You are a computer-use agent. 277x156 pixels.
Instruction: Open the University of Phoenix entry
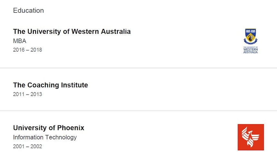[x=49, y=128]
